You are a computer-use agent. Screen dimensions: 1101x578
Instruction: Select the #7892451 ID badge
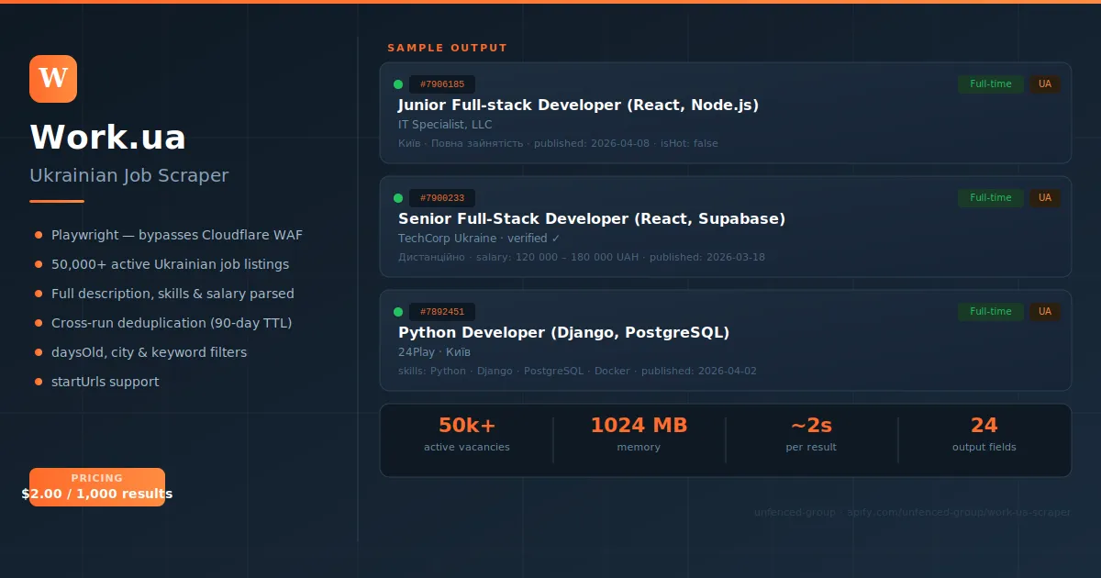[442, 312]
